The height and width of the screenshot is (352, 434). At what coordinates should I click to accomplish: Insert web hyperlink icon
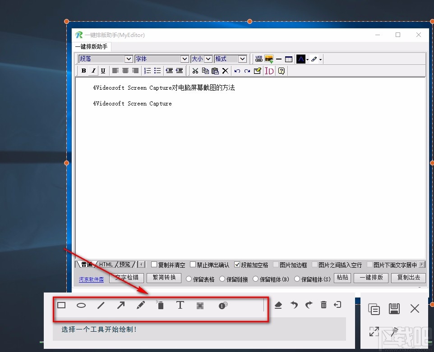pos(259,59)
